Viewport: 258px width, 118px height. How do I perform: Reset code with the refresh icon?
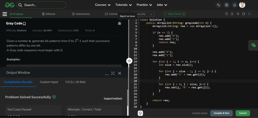[244, 14]
